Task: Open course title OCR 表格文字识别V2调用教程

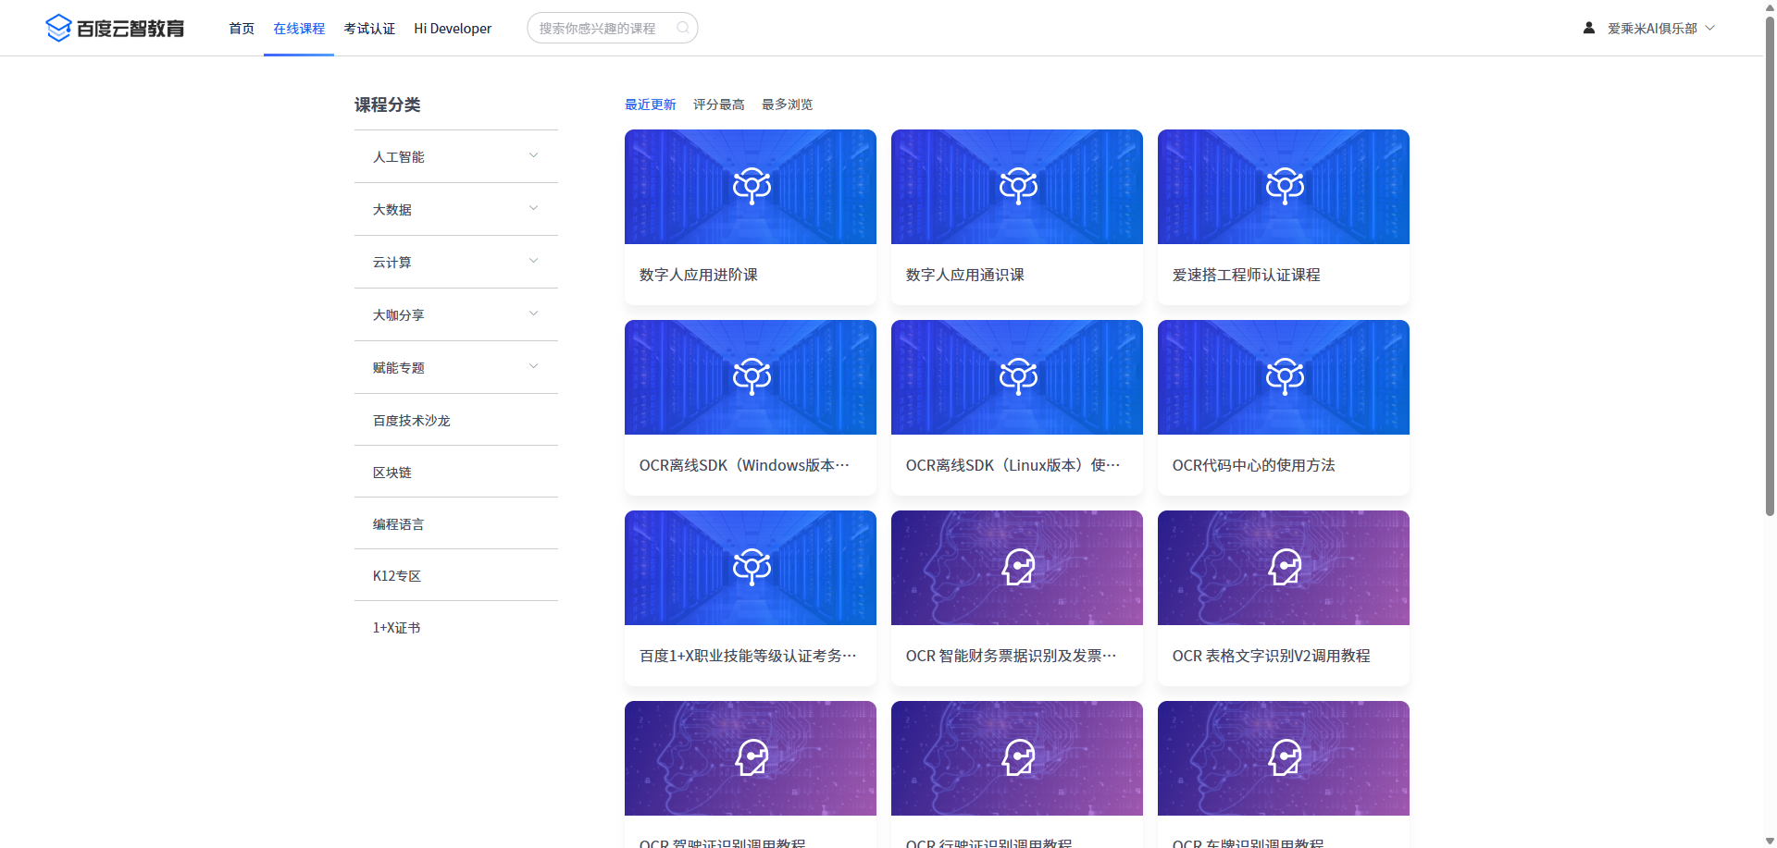Action: (x=1272, y=656)
